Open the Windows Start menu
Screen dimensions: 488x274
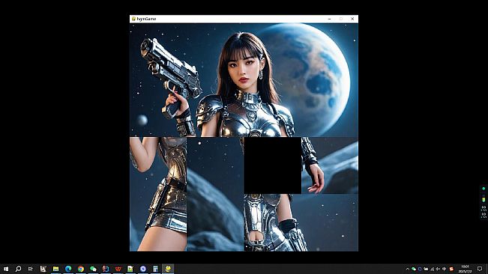pyautogui.click(x=5, y=269)
